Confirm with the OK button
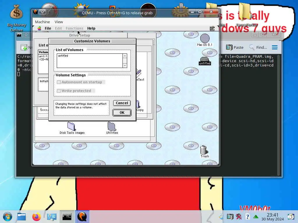This screenshot has height=223, width=298. click(122, 113)
